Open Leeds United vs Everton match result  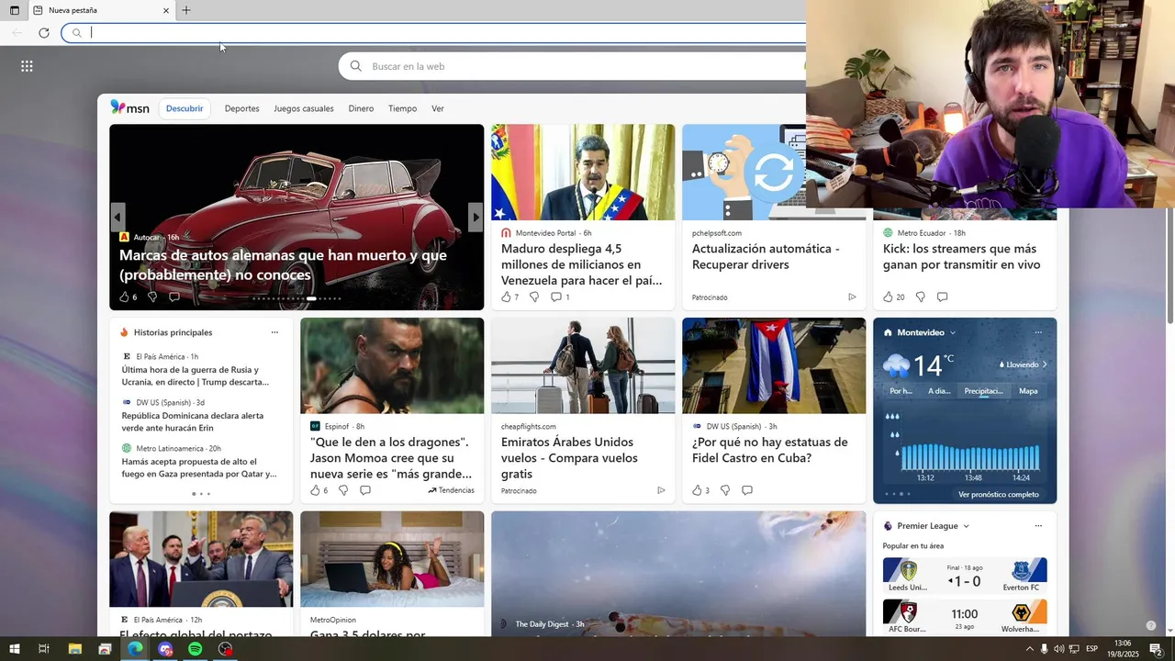coord(965,576)
